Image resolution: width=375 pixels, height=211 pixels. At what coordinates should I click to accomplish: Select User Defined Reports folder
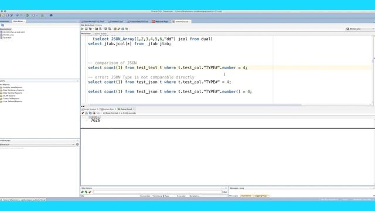click(11, 101)
